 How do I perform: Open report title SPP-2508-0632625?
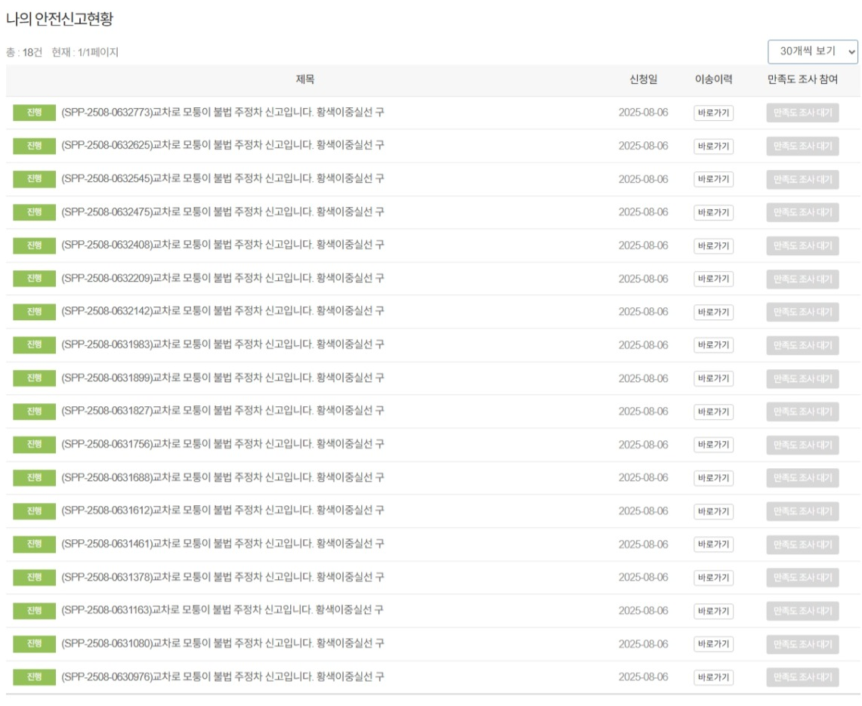coord(222,146)
